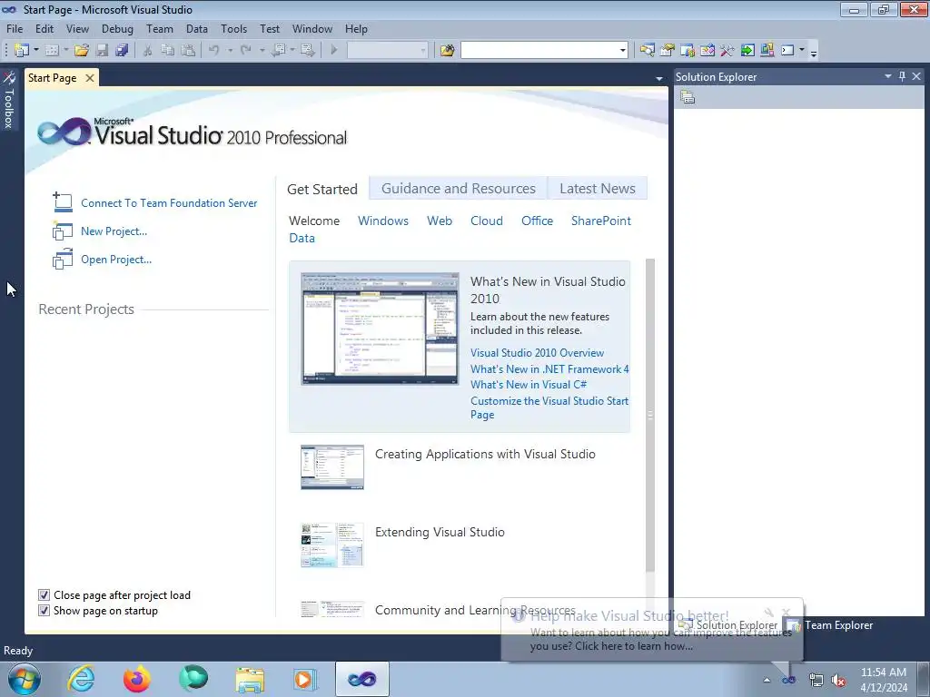Uncheck Show page on startup

[44, 611]
